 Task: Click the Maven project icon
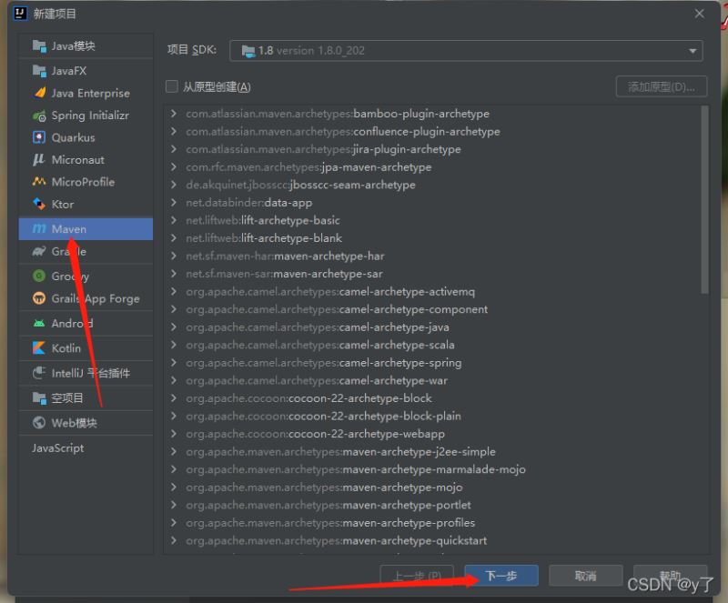(x=38, y=229)
